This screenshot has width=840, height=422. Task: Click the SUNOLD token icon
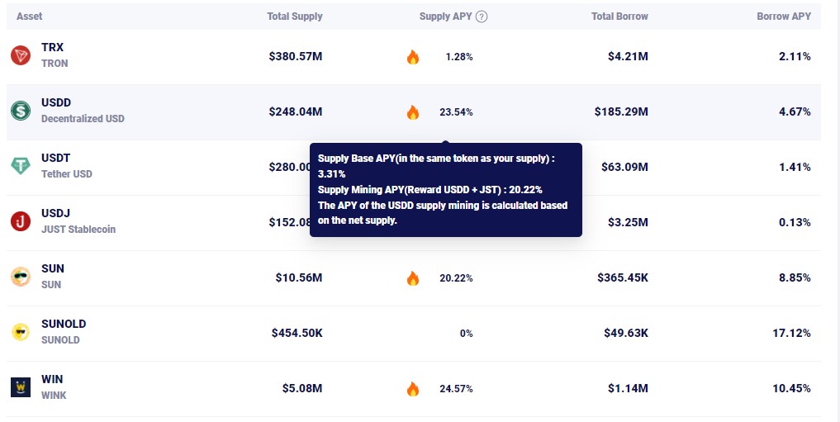tap(21, 332)
